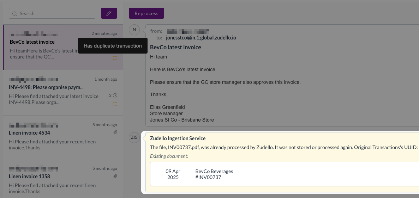Click the flag icon on INV-4498 email
Viewport: 419px width, 198px height.
pos(115,104)
